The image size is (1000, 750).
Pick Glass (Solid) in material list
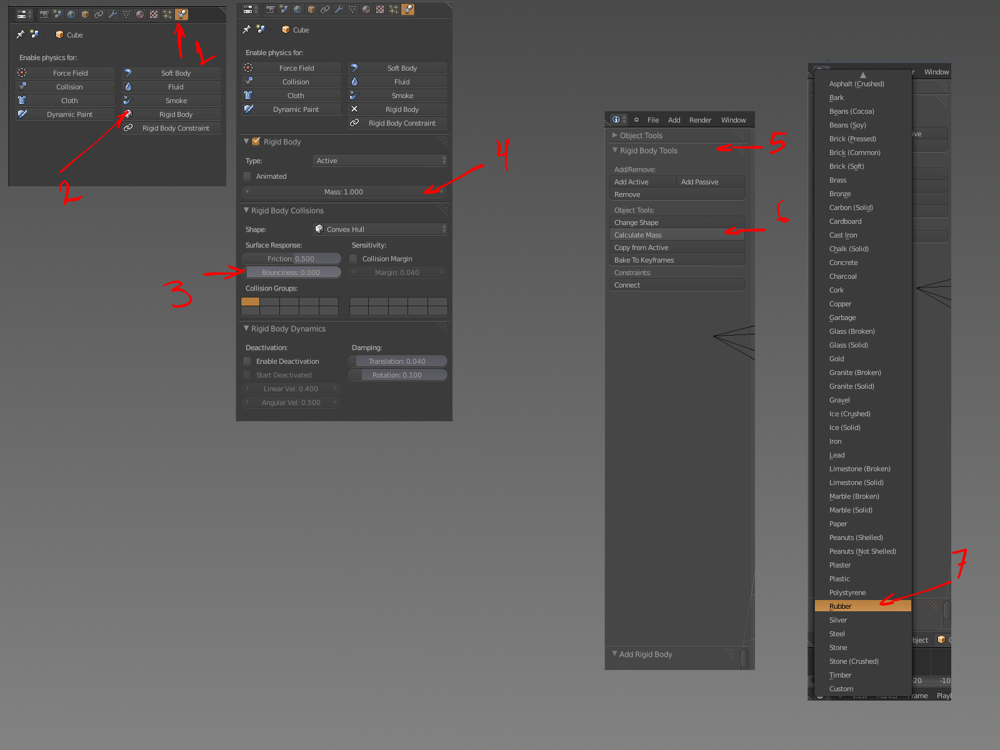863,345
